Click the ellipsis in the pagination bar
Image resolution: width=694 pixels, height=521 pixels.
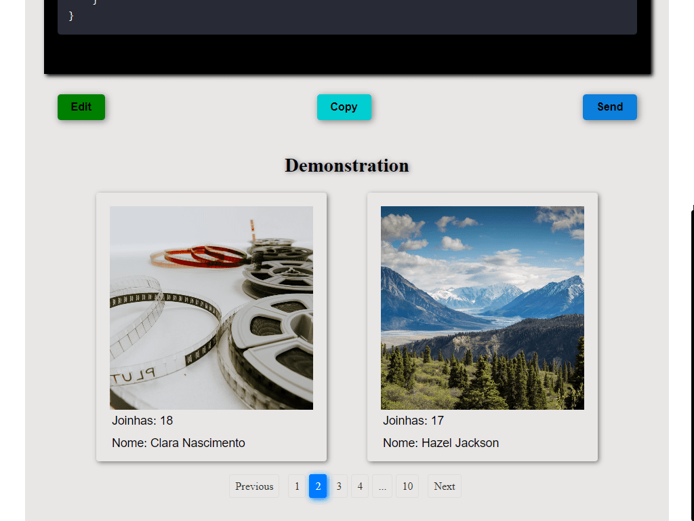coord(382,486)
